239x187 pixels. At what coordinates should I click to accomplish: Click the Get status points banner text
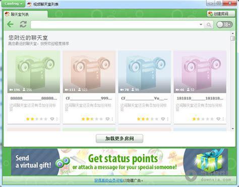pos(123,159)
